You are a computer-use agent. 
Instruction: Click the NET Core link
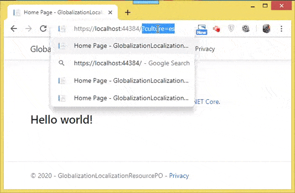point(206,102)
